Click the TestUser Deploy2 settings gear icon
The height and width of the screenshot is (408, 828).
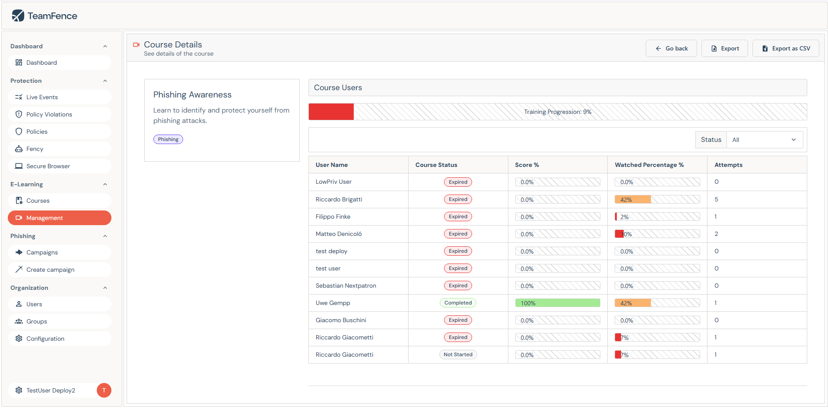pyautogui.click(x=19, y=390)
